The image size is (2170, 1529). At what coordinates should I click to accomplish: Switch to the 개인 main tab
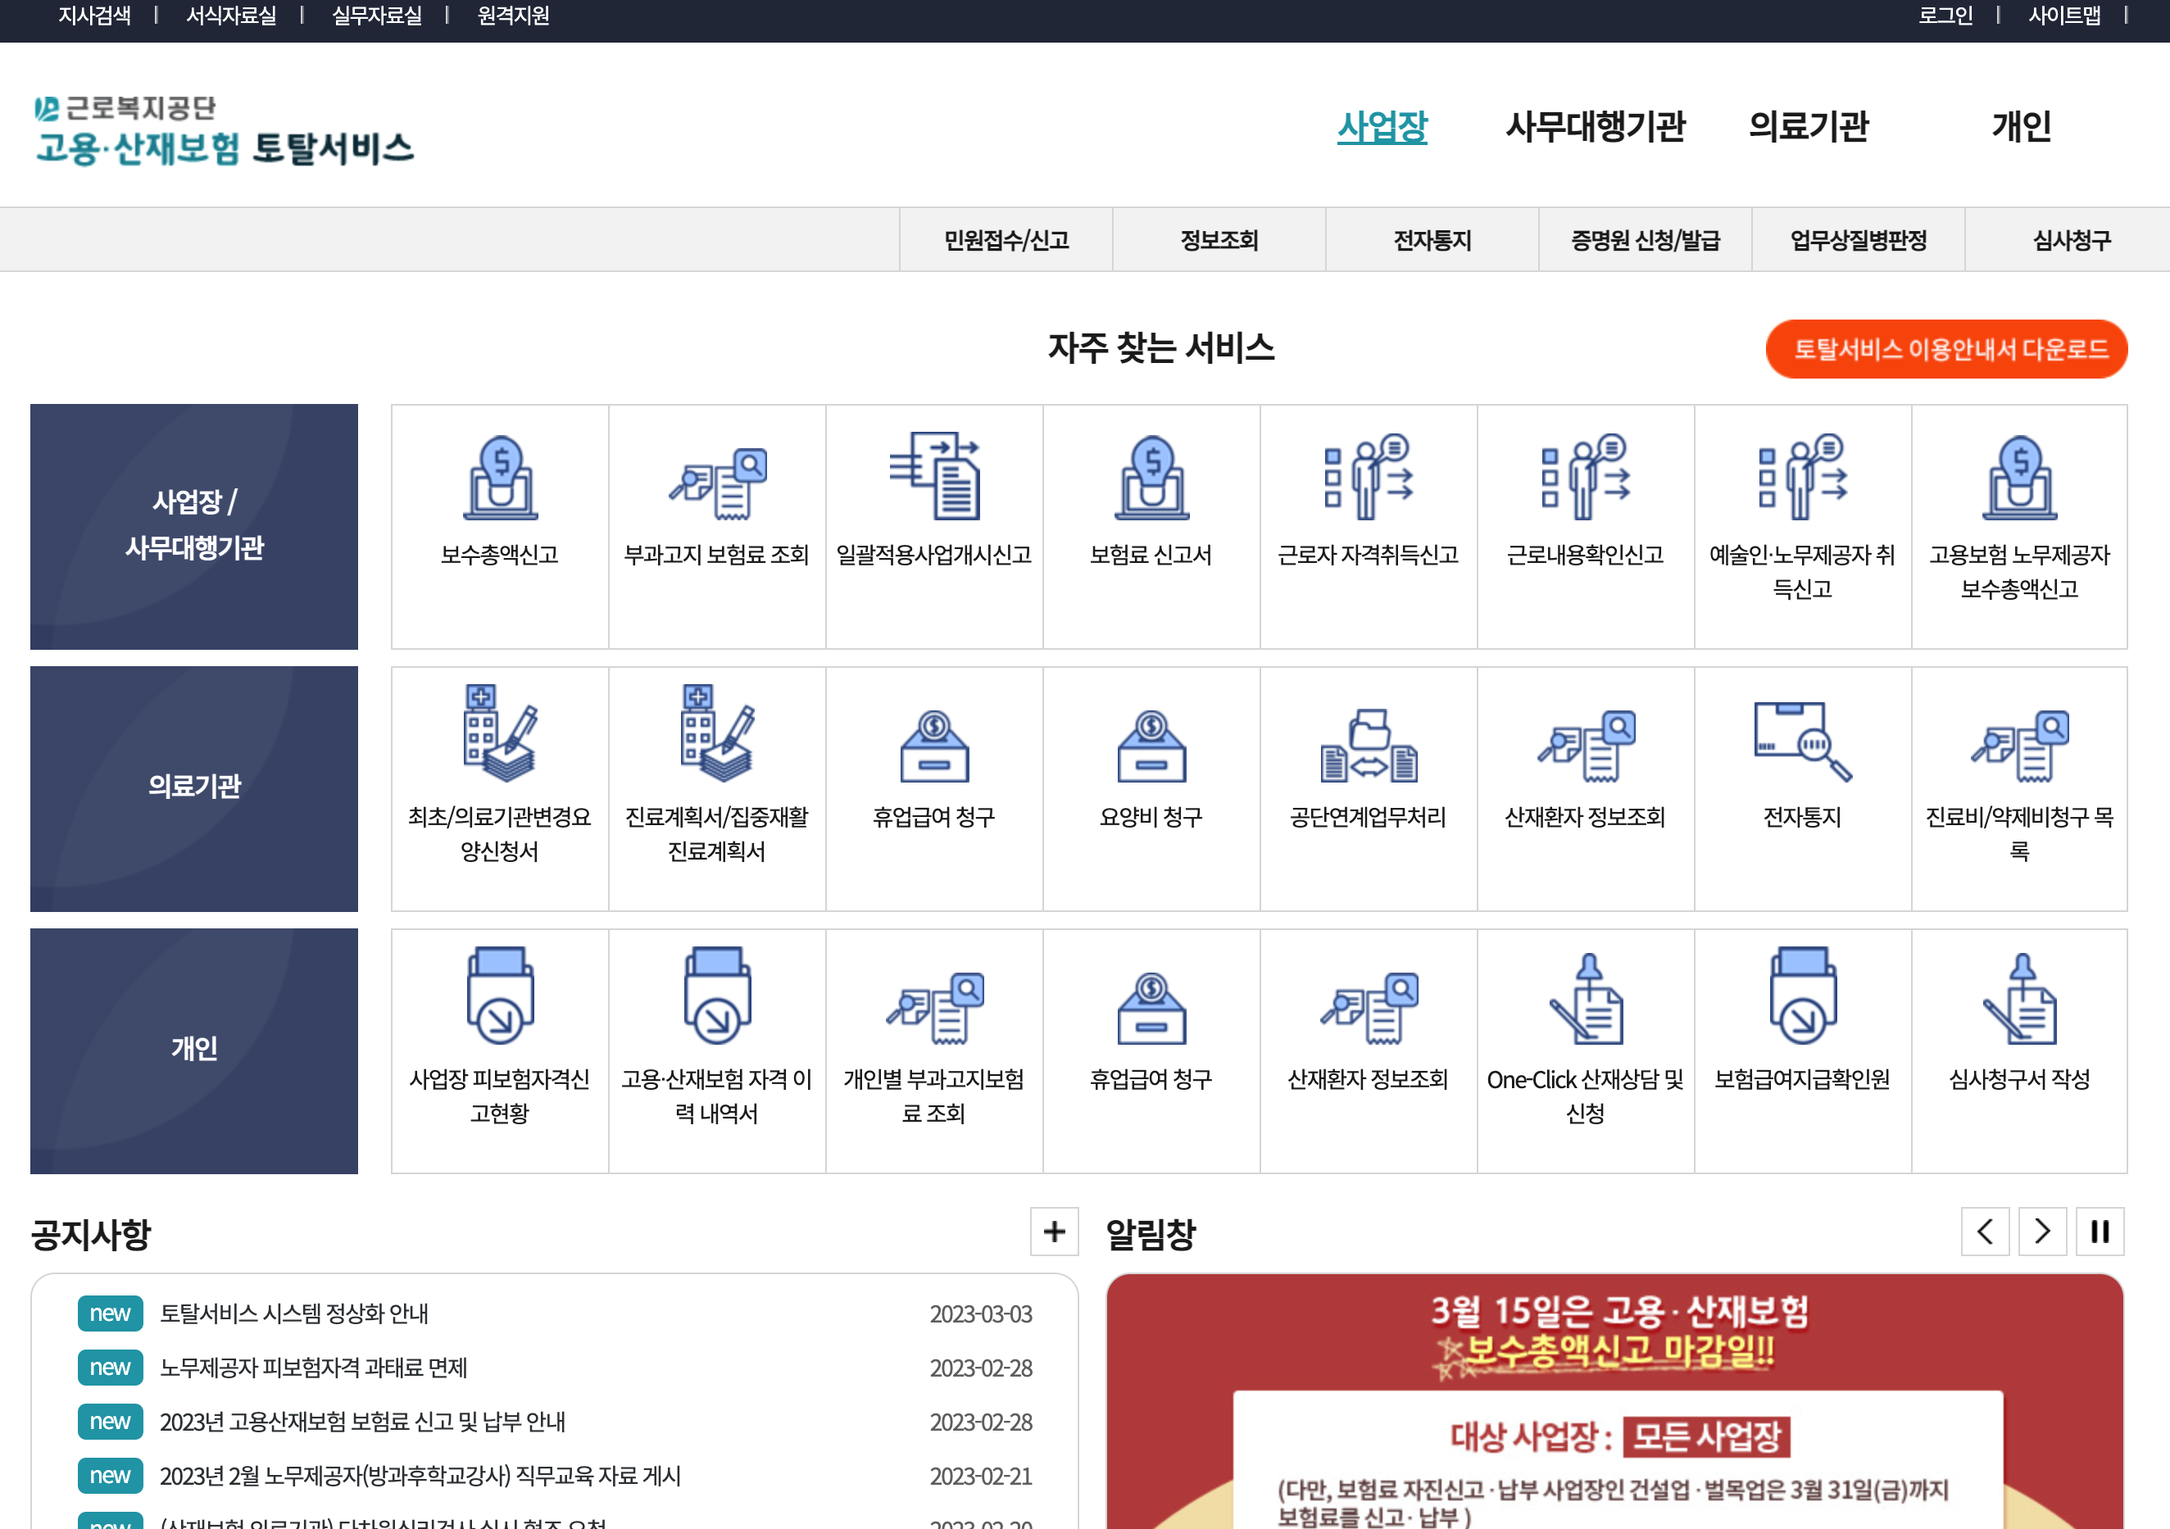click(x=2022, y=125)
